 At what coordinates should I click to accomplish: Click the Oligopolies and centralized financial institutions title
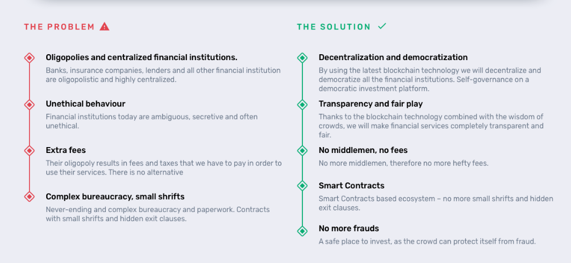pyautogui.click(x=142, y=57)
